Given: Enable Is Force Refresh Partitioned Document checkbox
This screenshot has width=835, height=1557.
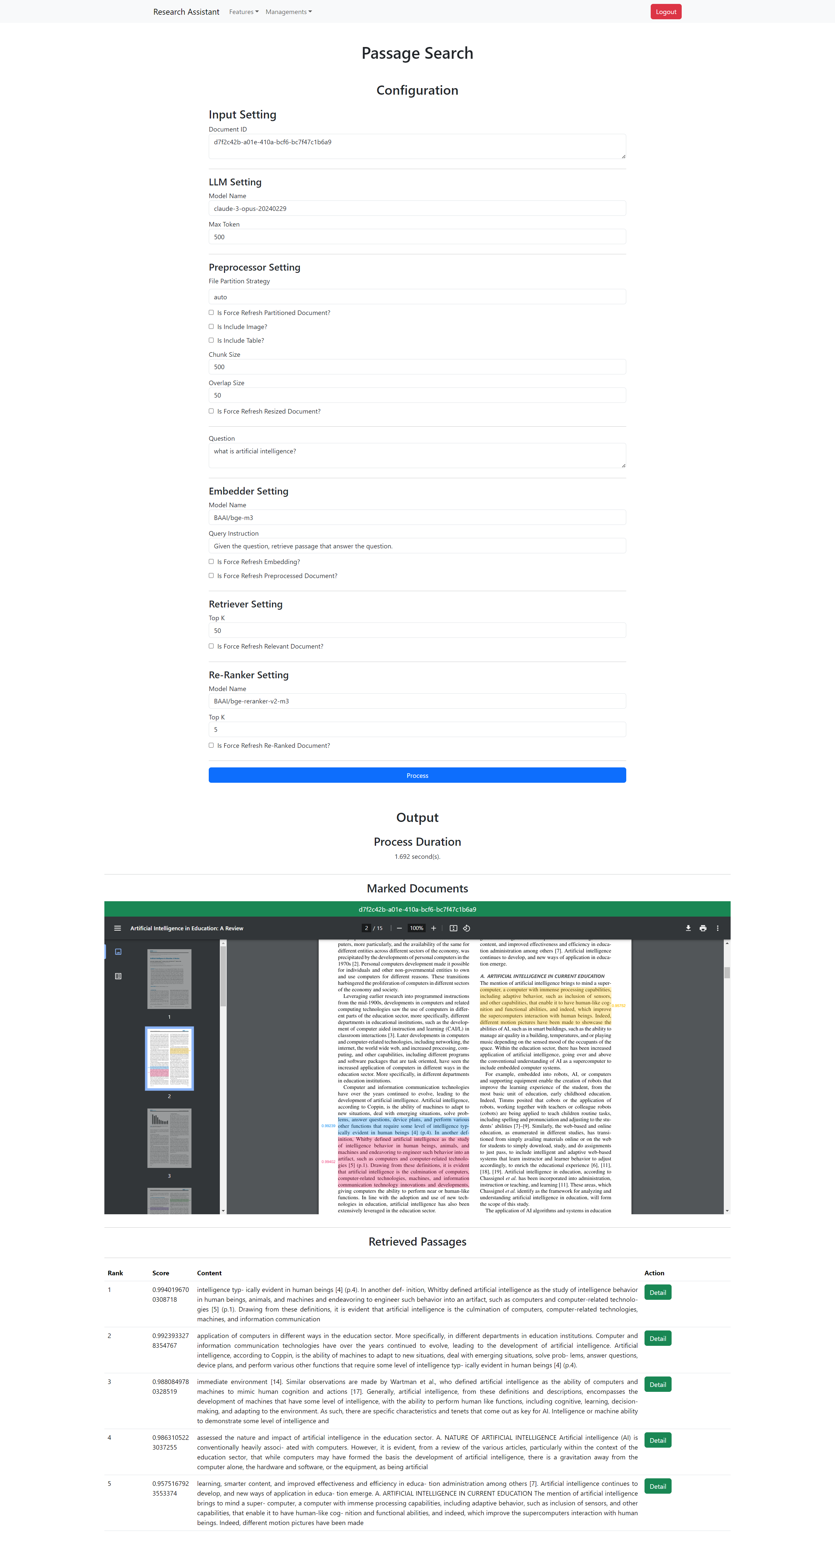Looking at the screenshot, I should pyautogui.click(x=211, y=312).
